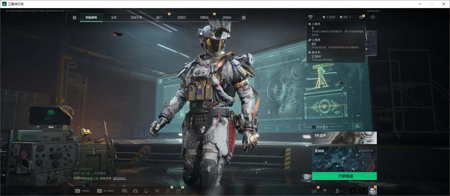Click the 三角币 entry in currency tooltip
The height and width of the screenshot is (196, 450).
[x=336, y=29]
